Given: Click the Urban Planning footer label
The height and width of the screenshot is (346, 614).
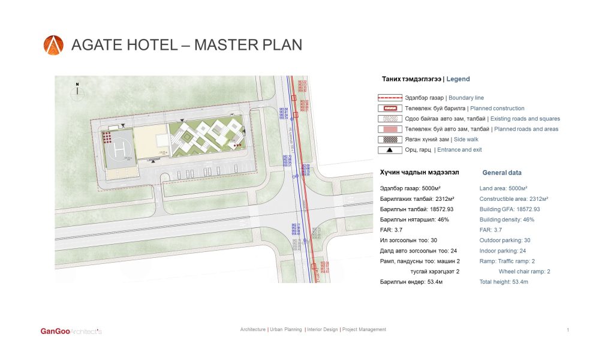Looking at the screenshot, I should click(x=286, y=330).
